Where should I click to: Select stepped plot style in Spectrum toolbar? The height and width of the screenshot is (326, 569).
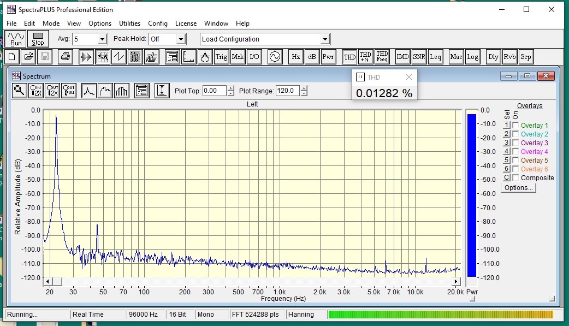tap(105, 91)
